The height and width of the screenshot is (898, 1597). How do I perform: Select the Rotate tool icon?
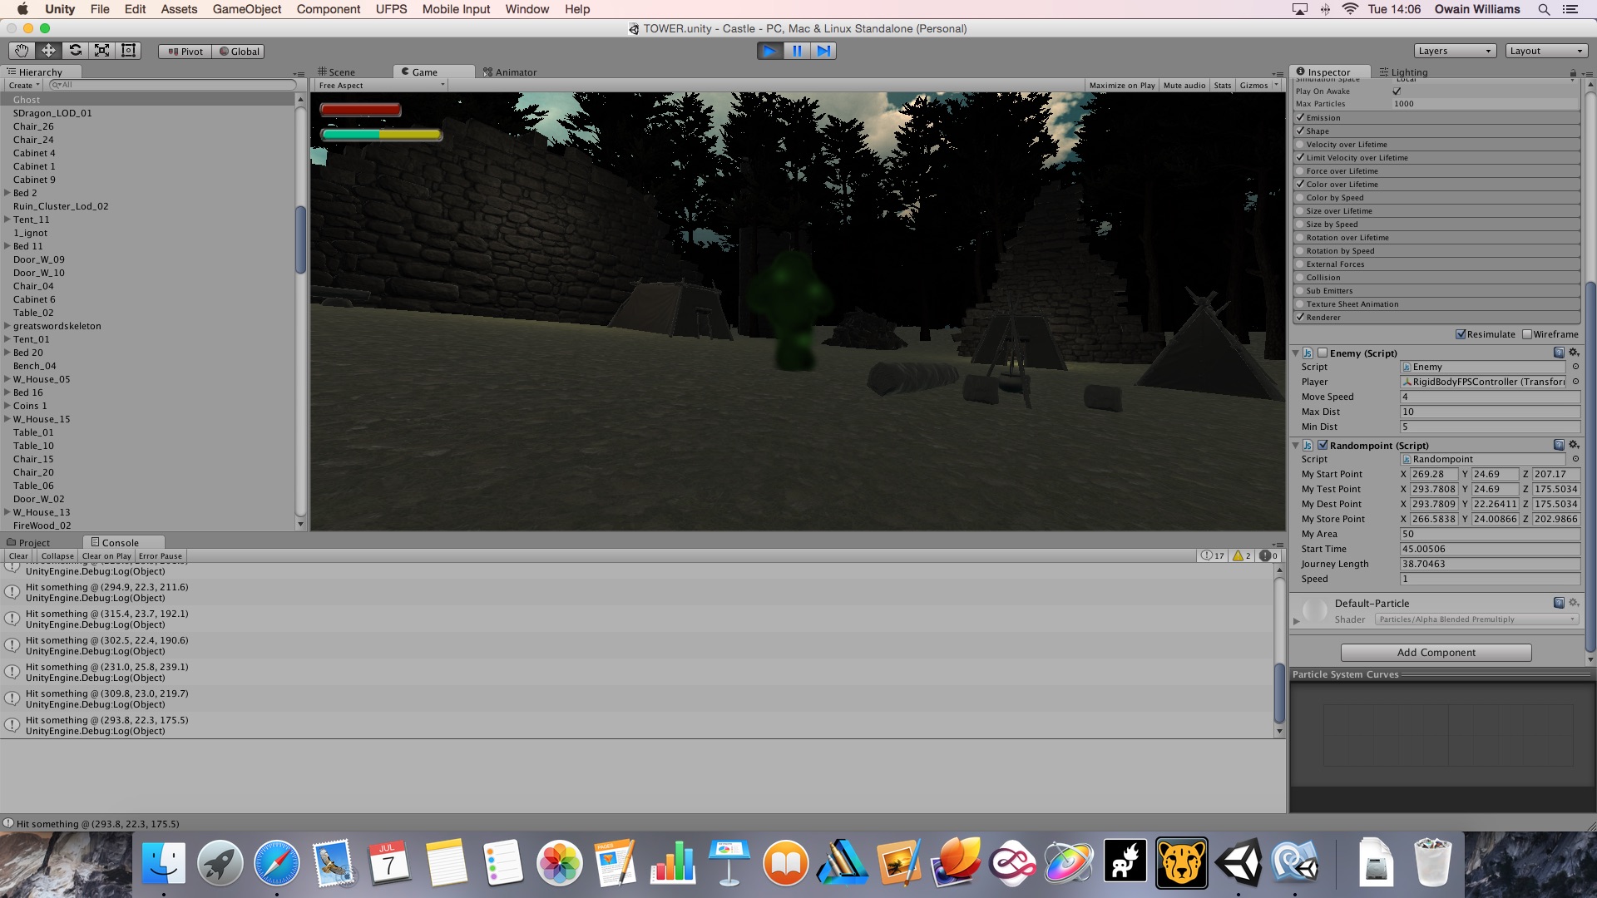pos(76,51)
